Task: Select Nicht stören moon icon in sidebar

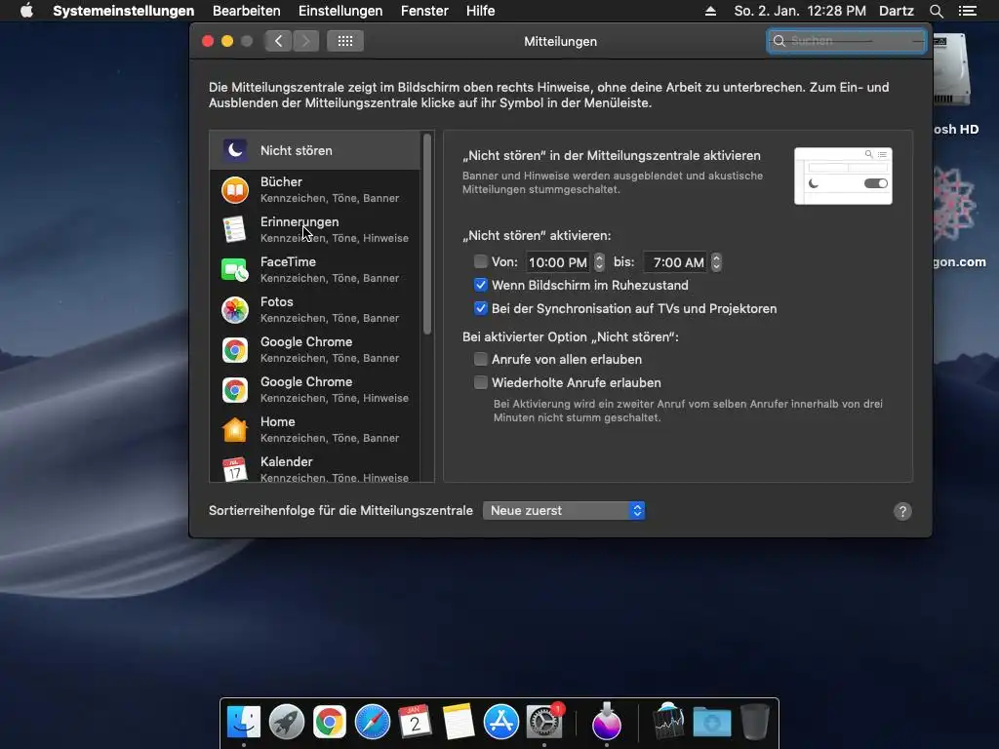Action: [235, 150]
